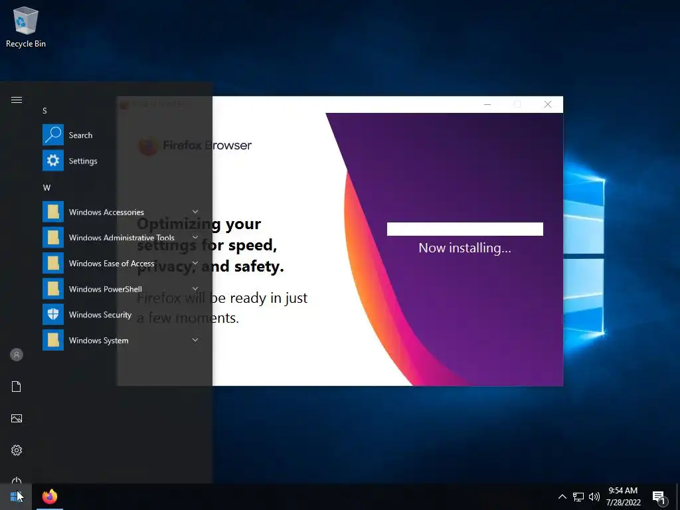Click the Firefox Browser logo text
The width and height of the screenshot is (680, 510).
(x=207, y=145)
